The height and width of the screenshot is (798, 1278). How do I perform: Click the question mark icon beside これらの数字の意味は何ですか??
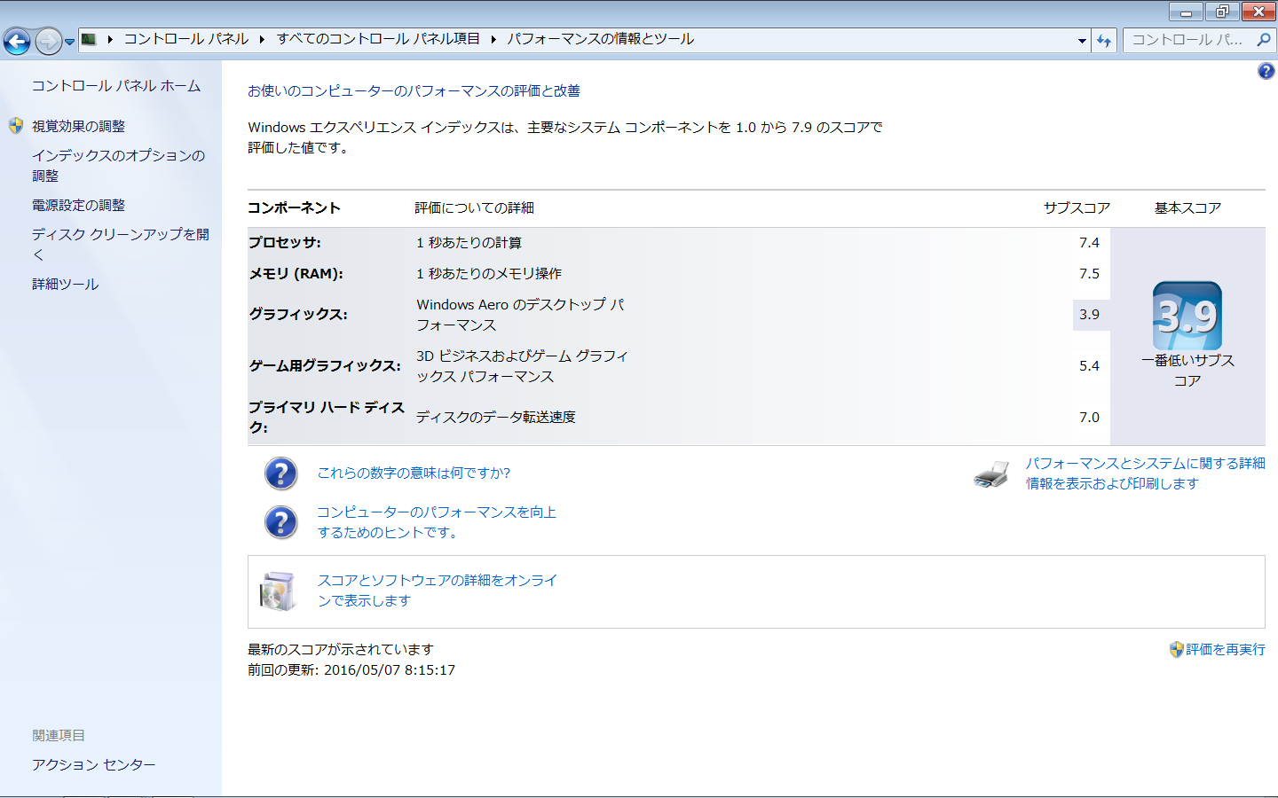coord(280,473)
